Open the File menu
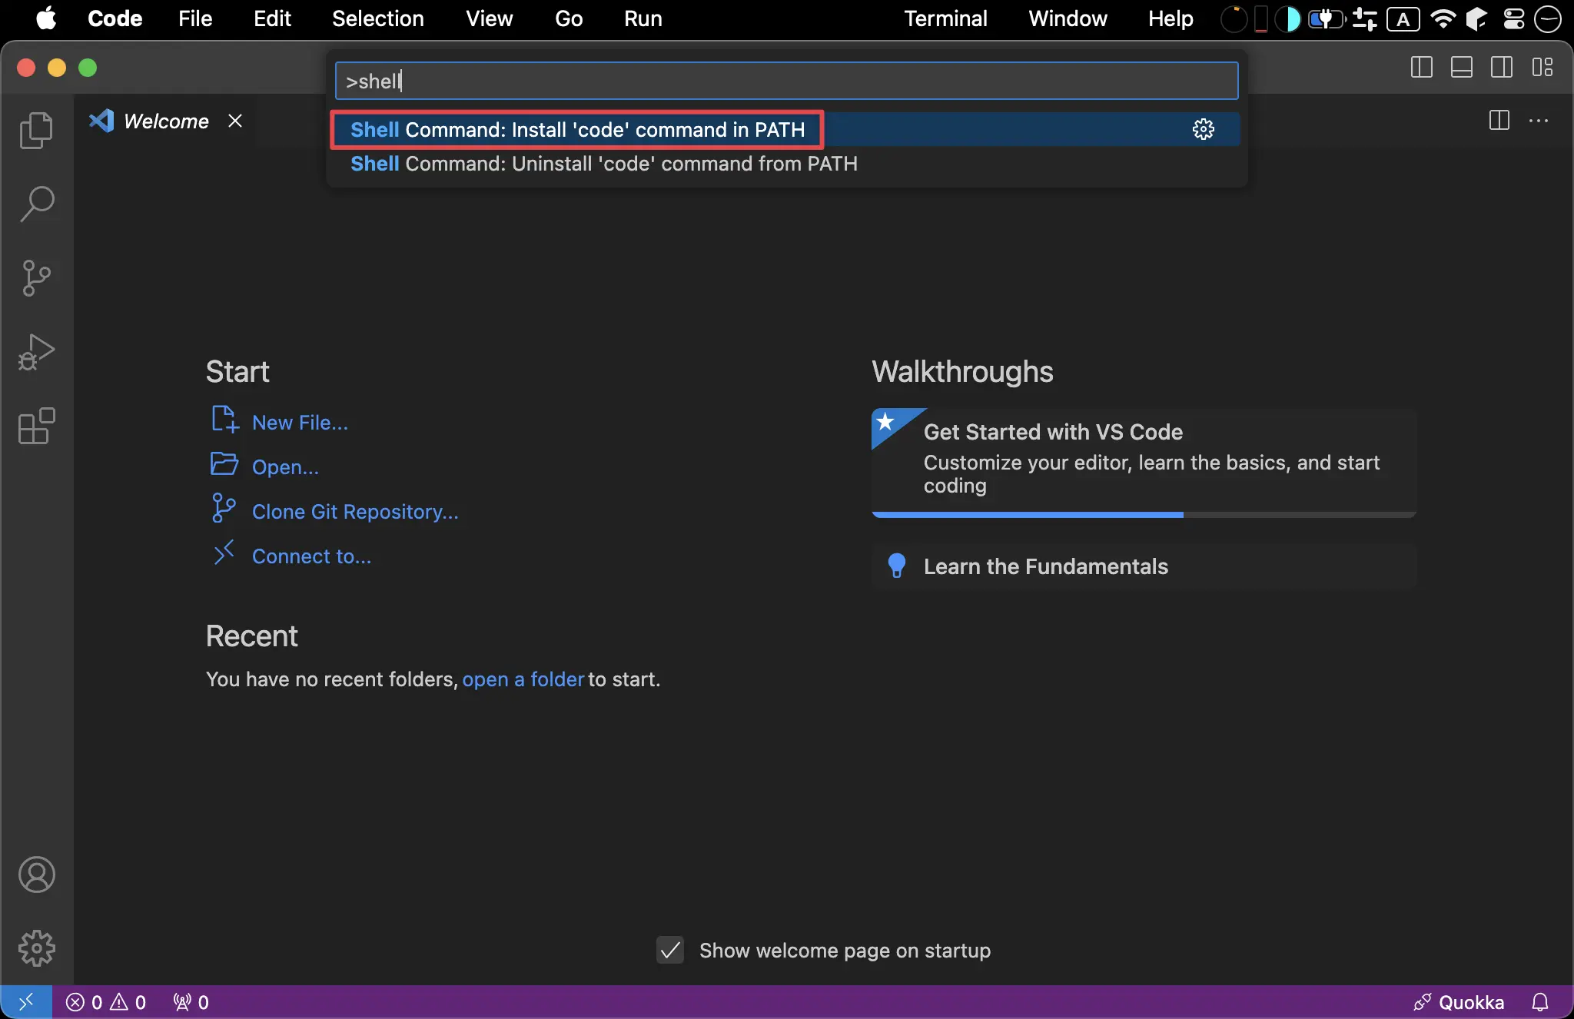This screenshot has width=1574, height=1019. (195, 18)
